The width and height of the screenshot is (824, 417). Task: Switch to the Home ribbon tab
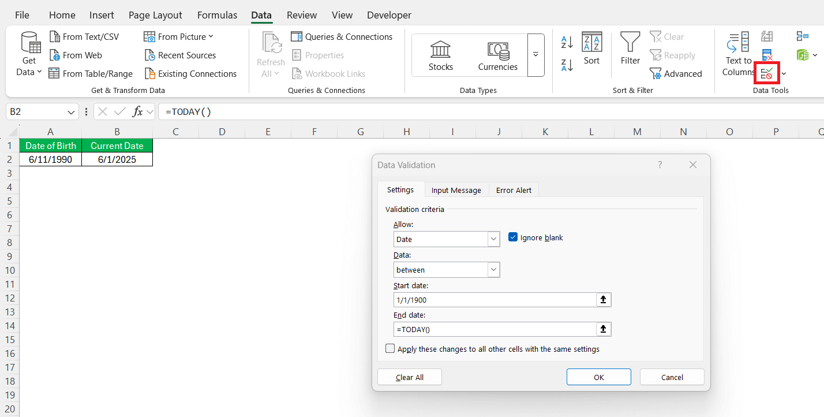pyautogui.click(x=62, y=15)
